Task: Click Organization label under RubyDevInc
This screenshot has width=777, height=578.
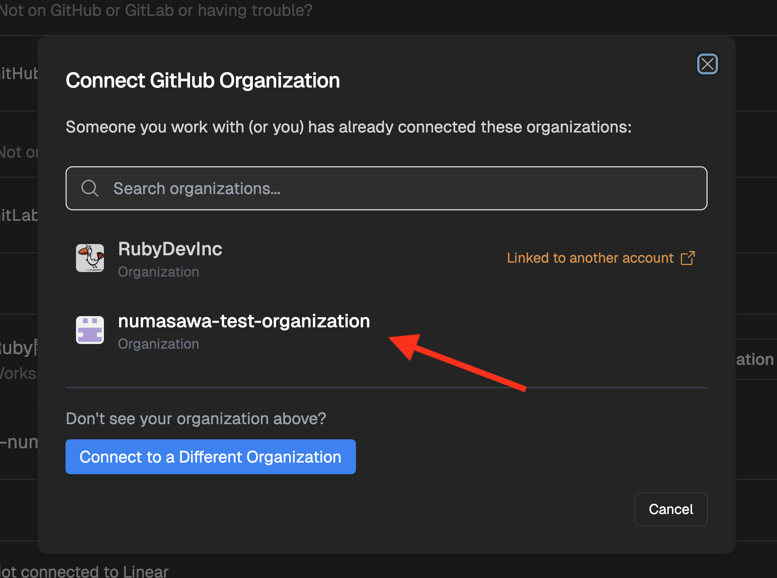Action: click(x=158, y=272)
